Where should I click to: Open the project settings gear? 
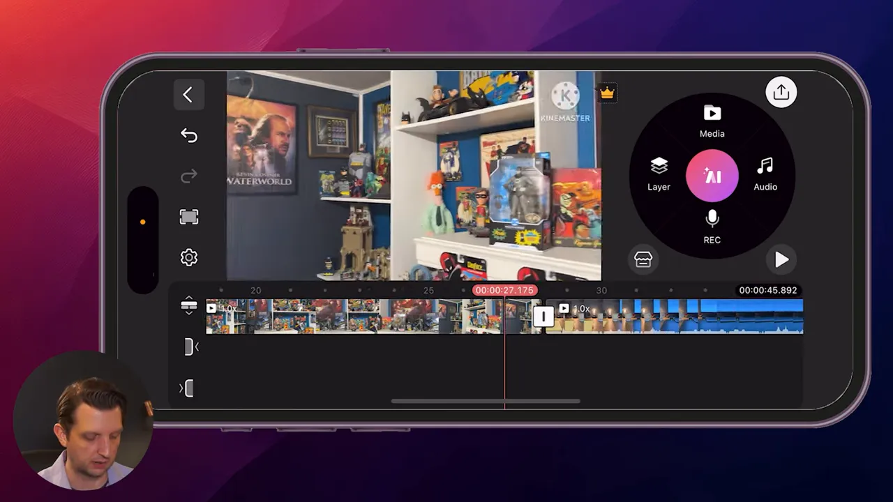pos(189,257)
